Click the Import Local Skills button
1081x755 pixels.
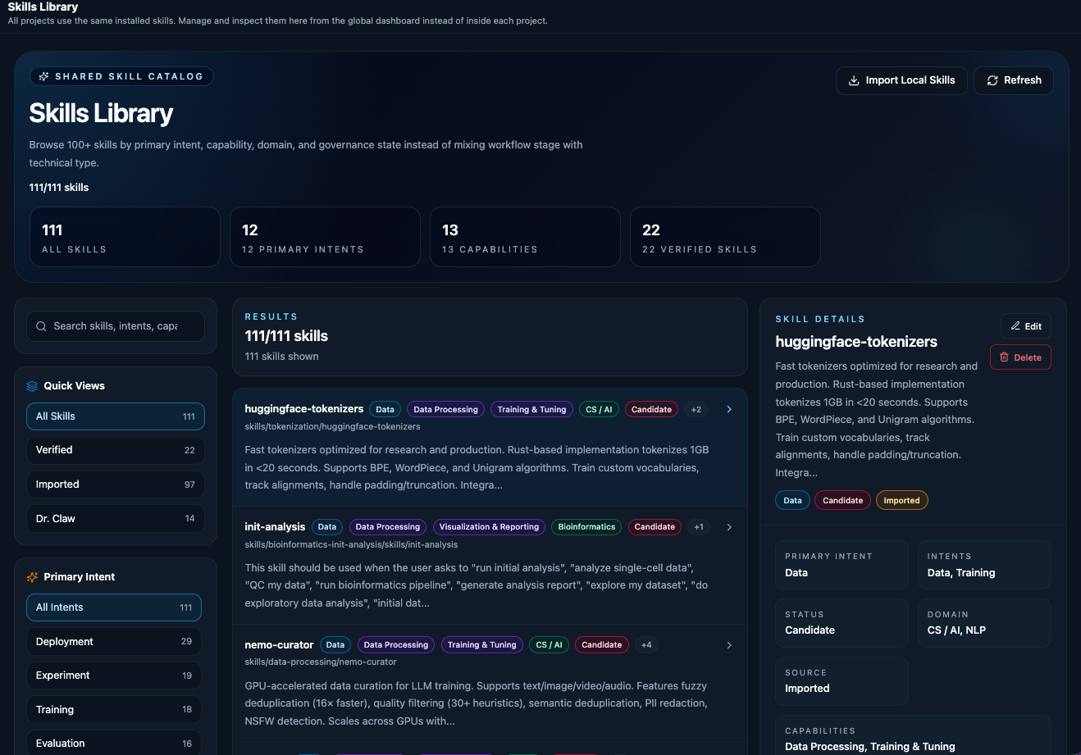tap(901, 80)
